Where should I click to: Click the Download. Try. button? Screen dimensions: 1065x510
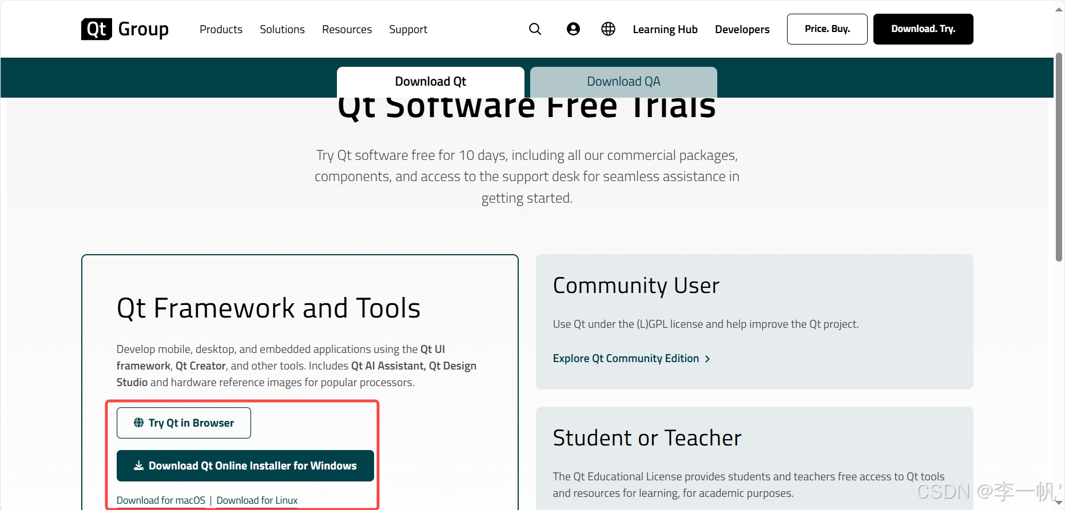(923, 29)
